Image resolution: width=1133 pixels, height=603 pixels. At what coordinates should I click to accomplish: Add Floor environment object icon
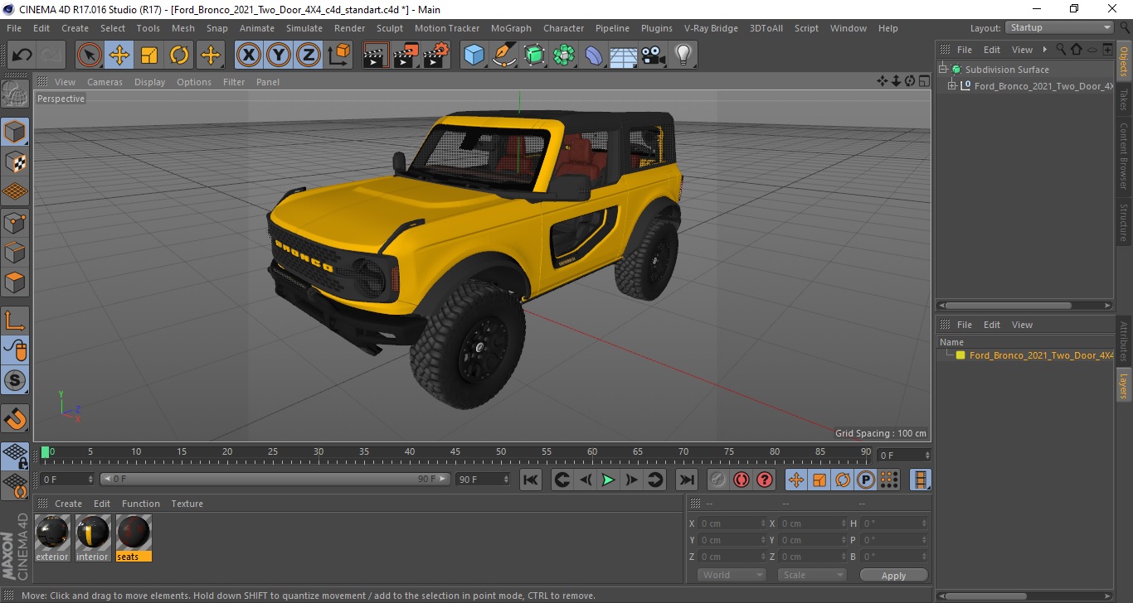[x=623, y=55]
